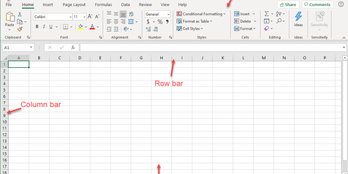
Task: Click the Percent Style icon
Action: pyautogui.click(x=160, y=21)
